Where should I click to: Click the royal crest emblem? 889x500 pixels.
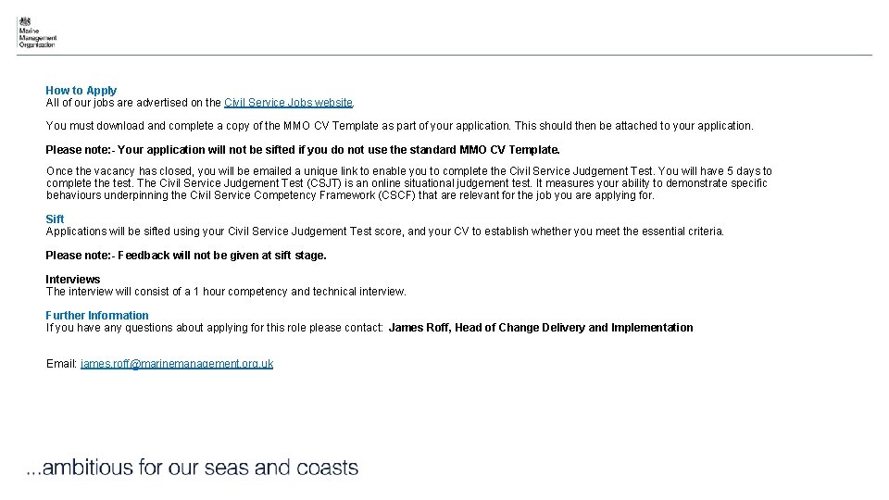(x=25, y=22)
